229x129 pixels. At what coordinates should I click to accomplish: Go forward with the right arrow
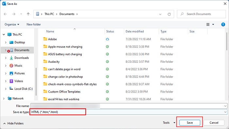(14, 14)
